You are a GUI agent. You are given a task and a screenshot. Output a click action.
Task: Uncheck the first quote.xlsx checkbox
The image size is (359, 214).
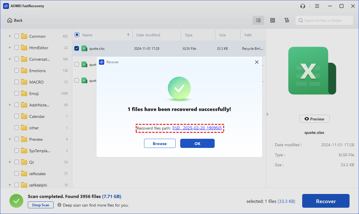tap(77, 48)
